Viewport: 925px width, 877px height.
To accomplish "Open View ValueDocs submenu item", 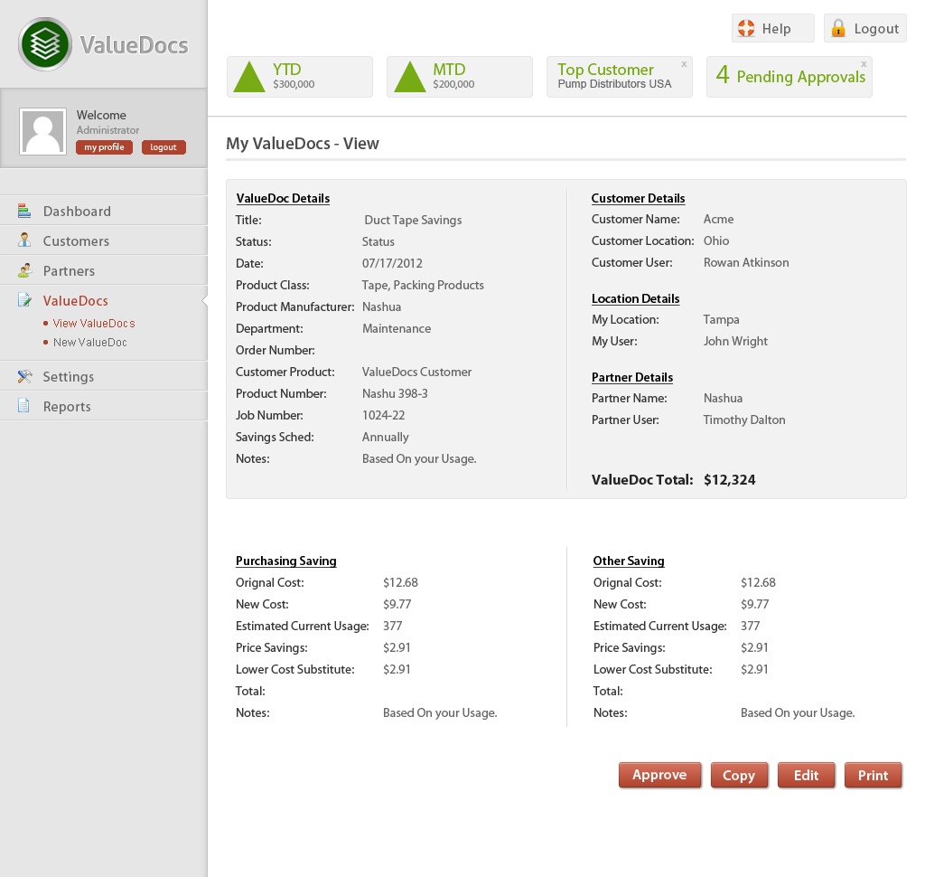I will (94, 323).
